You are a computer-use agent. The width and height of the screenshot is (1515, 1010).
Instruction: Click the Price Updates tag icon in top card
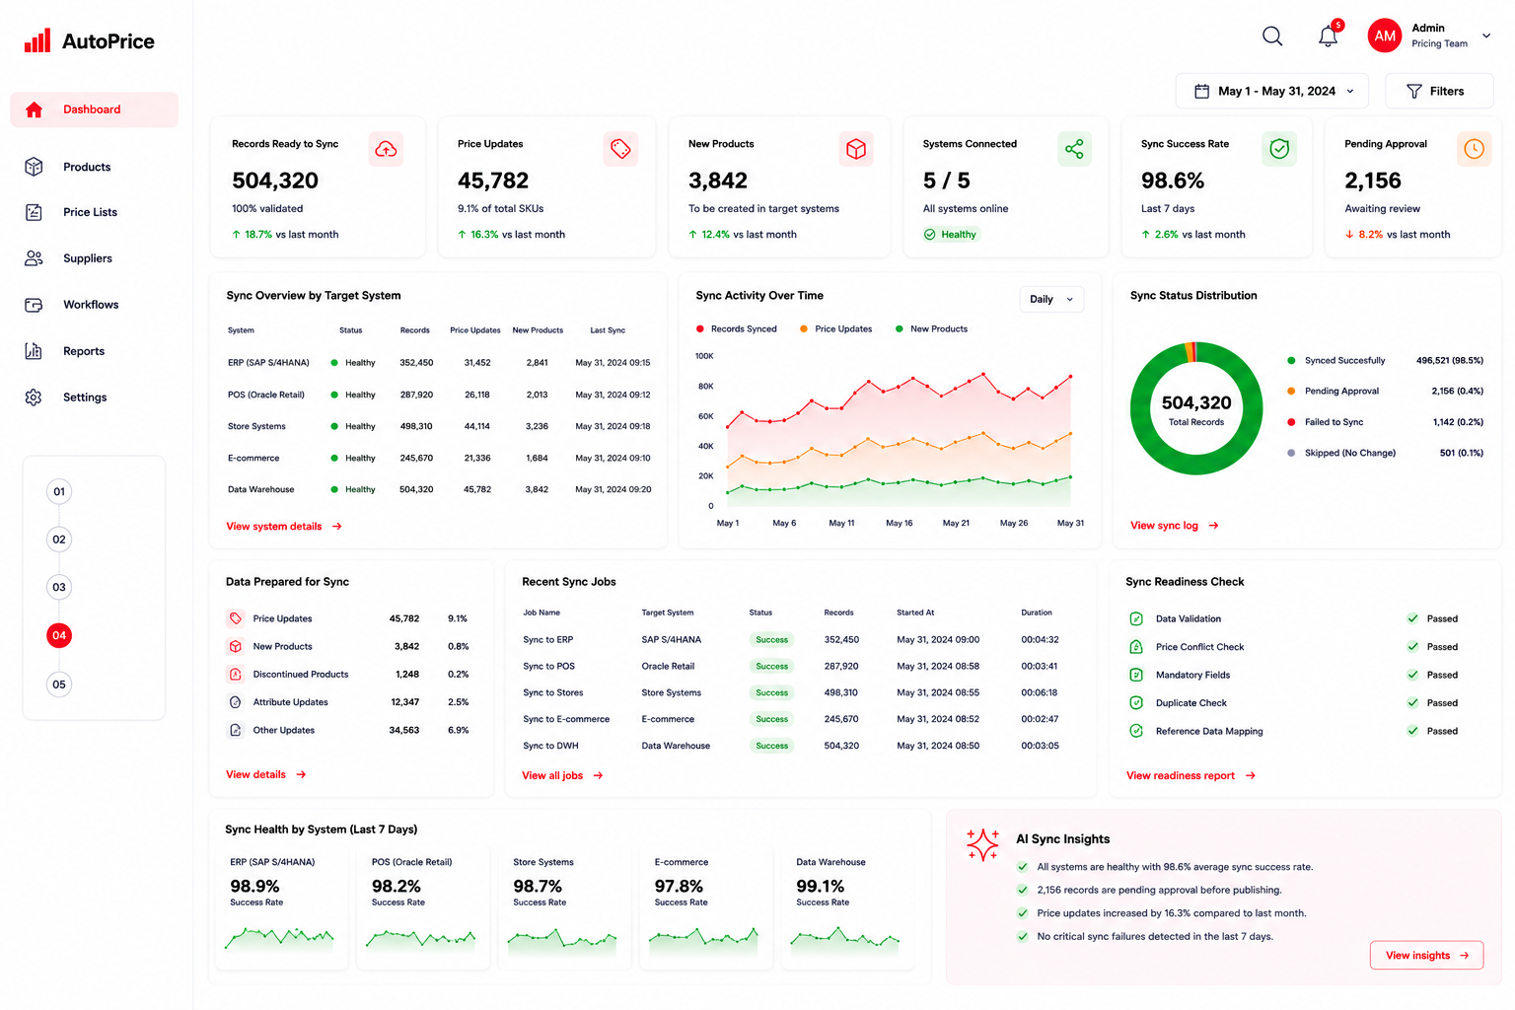click(620, 149)
